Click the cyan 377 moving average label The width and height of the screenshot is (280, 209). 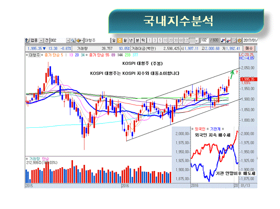[136, 55]
